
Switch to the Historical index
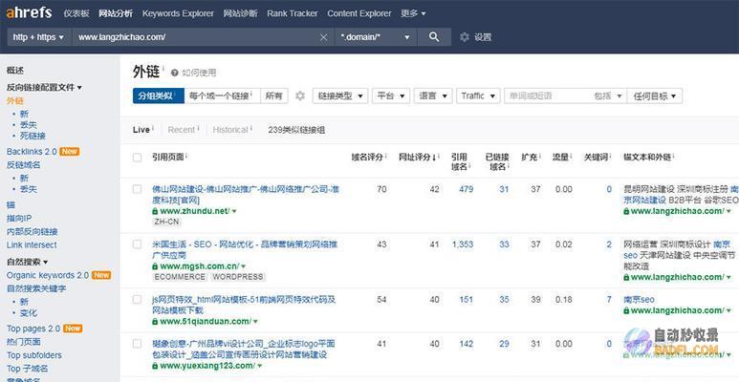point(232,130)
